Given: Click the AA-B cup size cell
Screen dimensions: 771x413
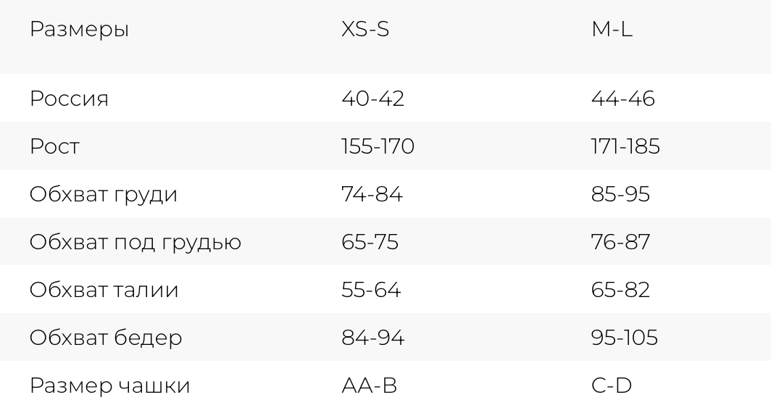Looking at the screenshot, I should pos(369,385).
